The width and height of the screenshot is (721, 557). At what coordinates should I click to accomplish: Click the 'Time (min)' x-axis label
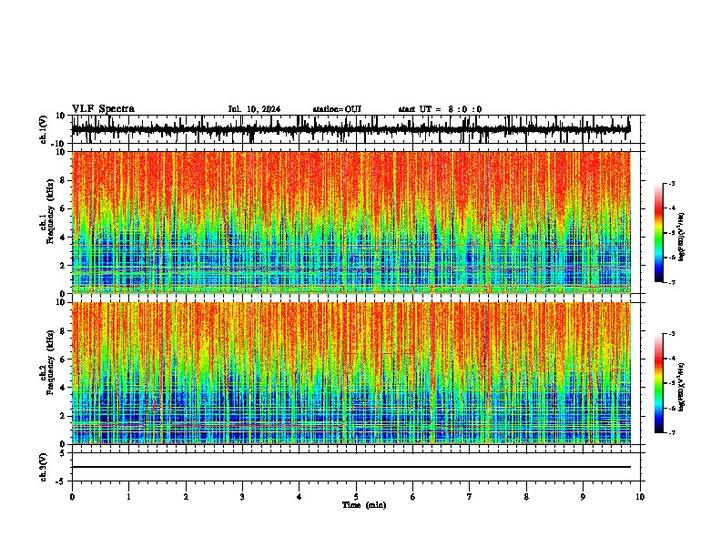click(364, 505)
